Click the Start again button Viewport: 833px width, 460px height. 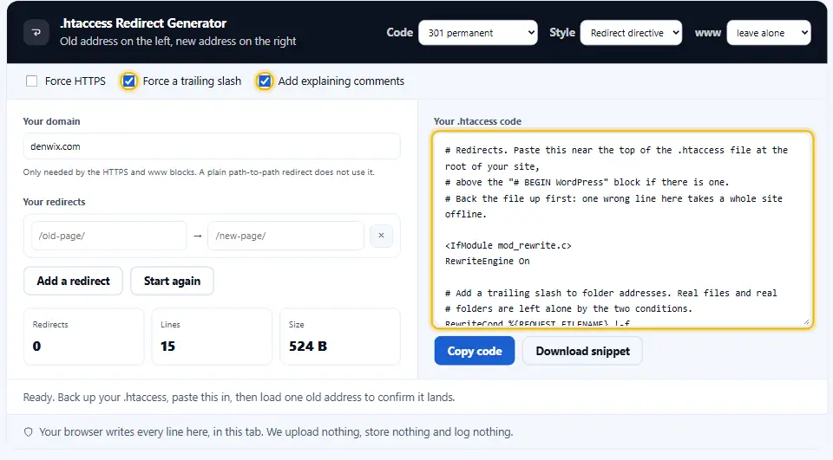(172, 282)
